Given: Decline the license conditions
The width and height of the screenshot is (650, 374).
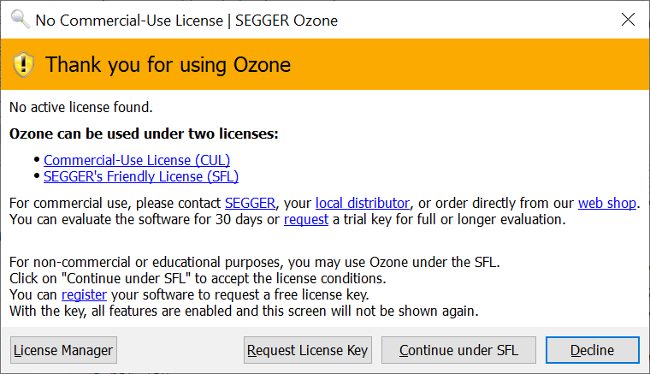Looking at the screenshot, I should click(592, 350).
